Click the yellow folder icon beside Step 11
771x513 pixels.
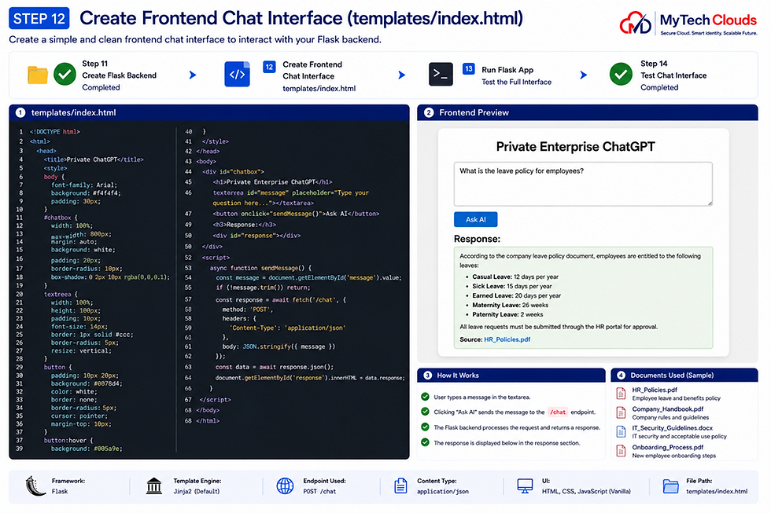(38, 75)
